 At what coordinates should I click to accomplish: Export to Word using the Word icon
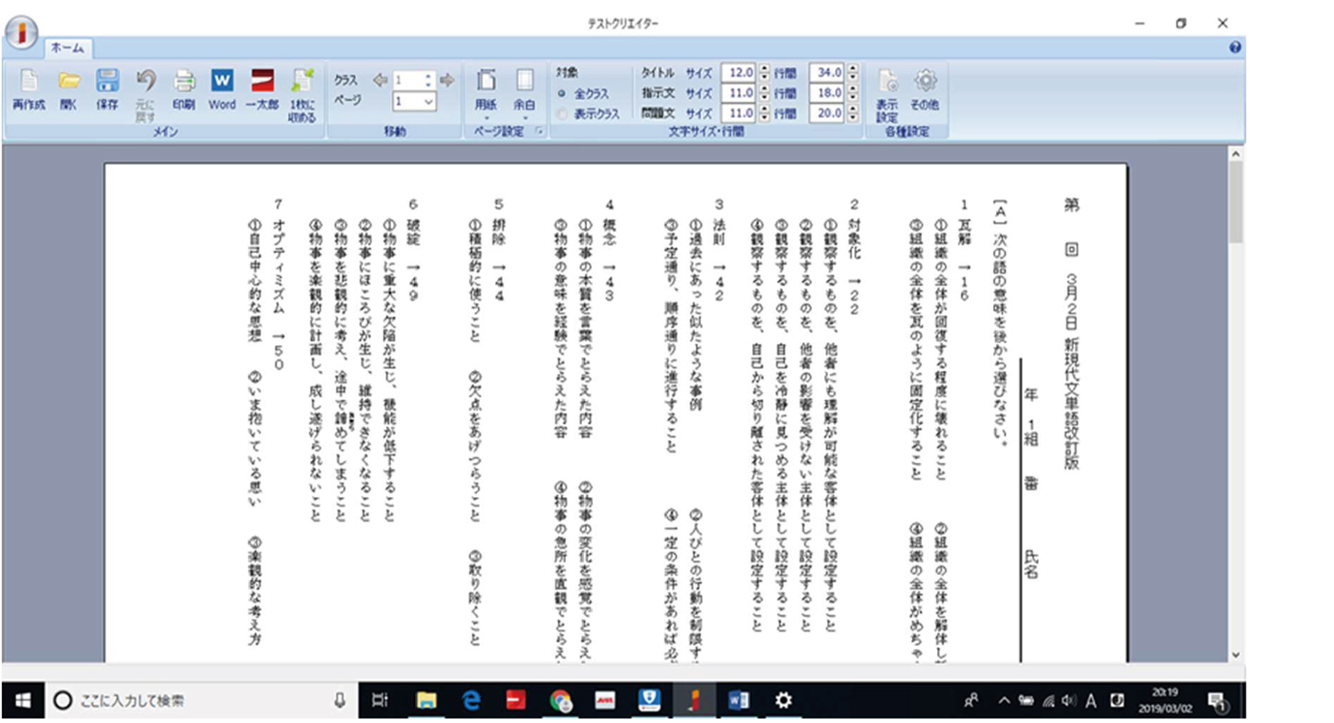222,89
